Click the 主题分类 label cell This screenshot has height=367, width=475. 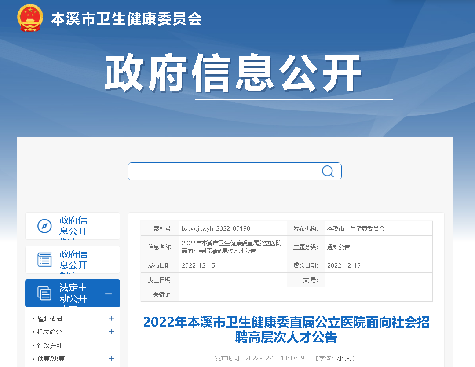pos(306,247)
